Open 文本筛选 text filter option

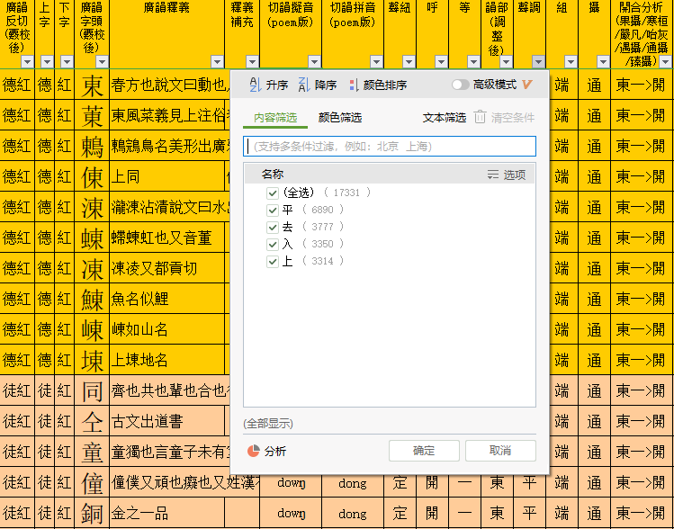coord(444,118)
